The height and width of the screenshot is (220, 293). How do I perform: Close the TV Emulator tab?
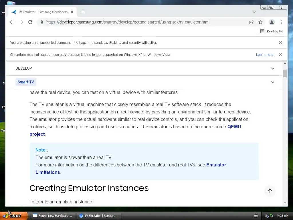(x=72, y=12)
